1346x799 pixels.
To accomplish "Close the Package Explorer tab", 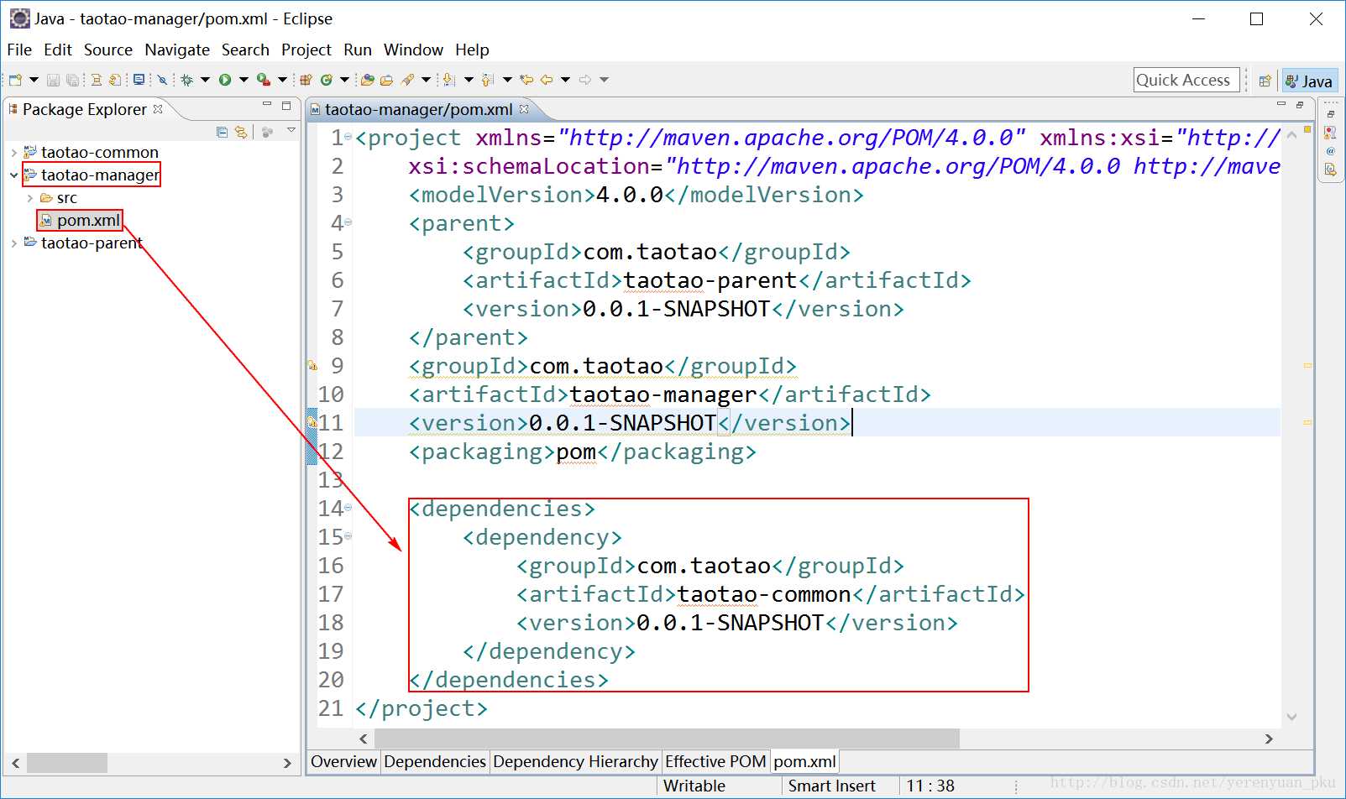I will (x=158, y=109).
